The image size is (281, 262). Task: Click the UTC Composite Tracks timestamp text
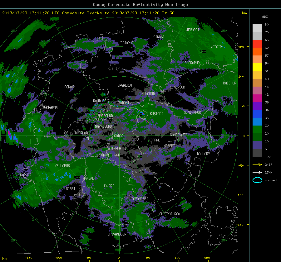coord(88,13)
